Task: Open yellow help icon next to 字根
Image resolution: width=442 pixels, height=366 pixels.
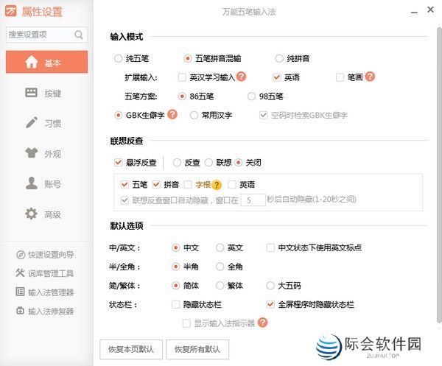Action: [217, 185]
